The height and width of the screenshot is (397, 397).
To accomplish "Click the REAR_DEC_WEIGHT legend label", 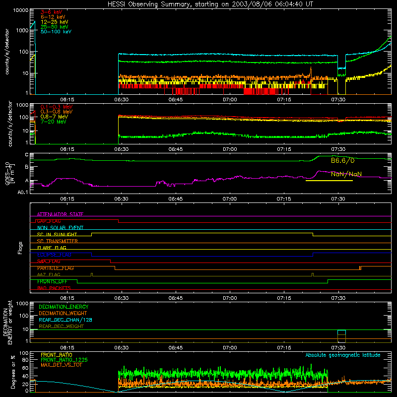I will [61, 327].
